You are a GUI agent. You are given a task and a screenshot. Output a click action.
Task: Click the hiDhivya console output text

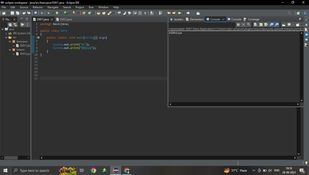pyautogui.click(x=175, y=33)
